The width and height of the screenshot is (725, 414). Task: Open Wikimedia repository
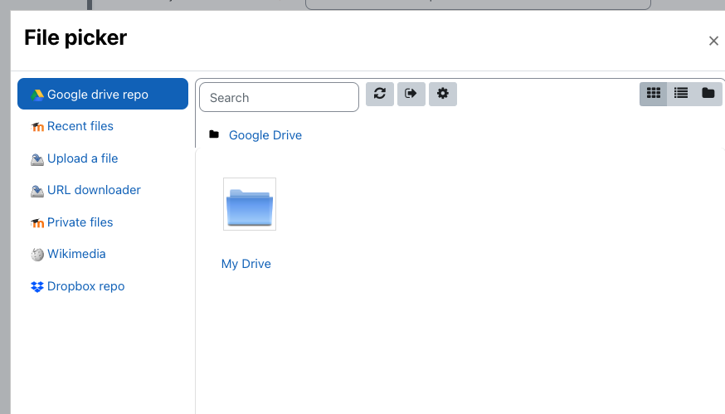(x=76, y=254)
